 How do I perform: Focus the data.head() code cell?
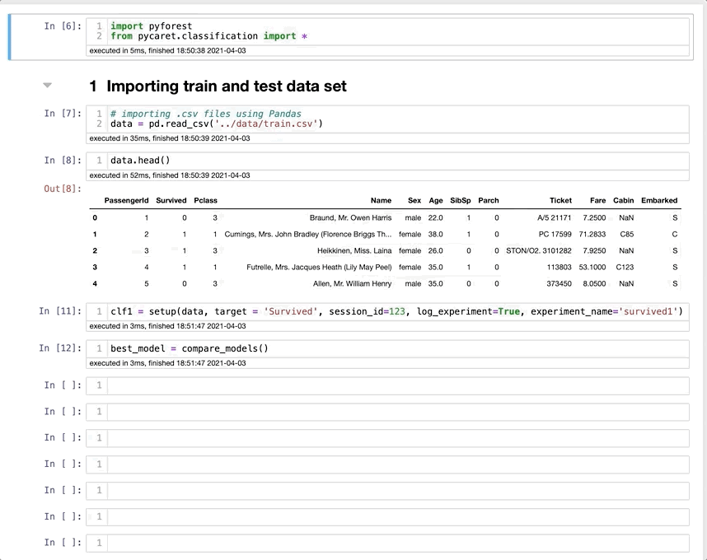(x=396, y=160)
